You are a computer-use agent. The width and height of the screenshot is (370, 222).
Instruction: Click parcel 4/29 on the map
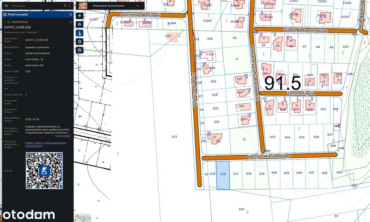[x=286, y=173]
